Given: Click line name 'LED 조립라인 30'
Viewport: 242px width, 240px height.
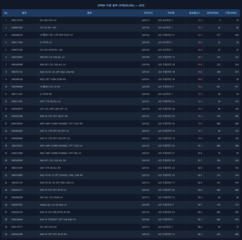Looking at the screenshot, I should (166, 79).
